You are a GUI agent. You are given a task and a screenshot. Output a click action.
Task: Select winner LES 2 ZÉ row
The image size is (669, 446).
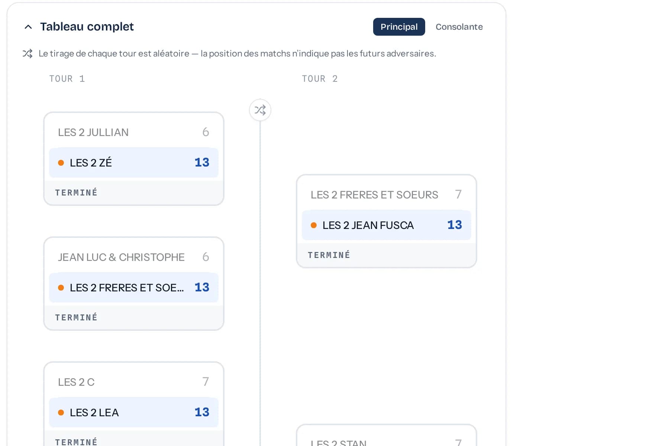134,162
